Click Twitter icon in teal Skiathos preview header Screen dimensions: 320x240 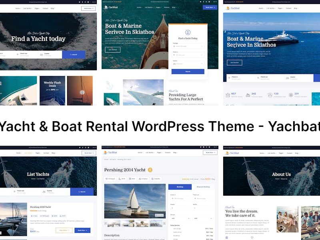[200, 2]
